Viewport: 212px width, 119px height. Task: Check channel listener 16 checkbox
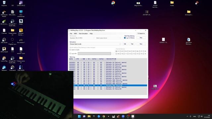click(143, 54)
